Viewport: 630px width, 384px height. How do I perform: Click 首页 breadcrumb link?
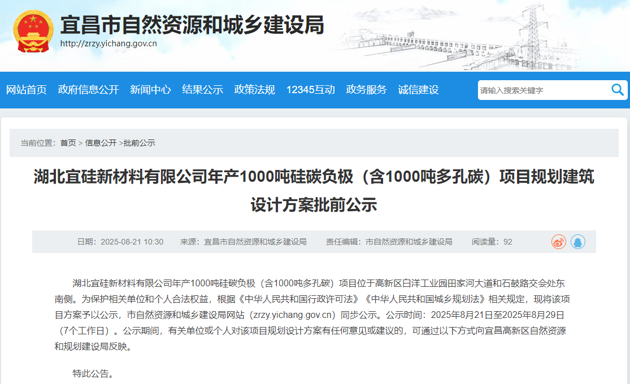tap(68, 143)
